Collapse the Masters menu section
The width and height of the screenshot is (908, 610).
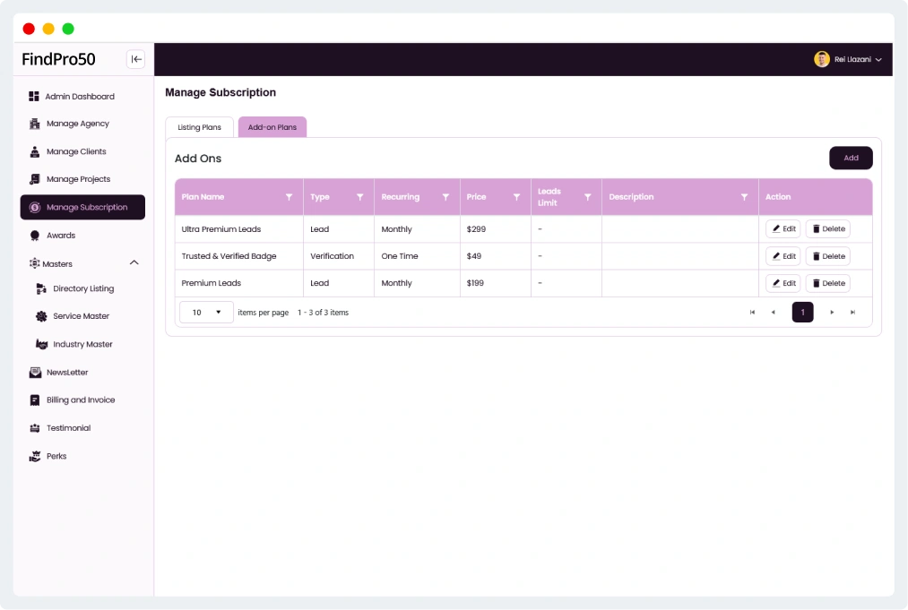[134, 263]
